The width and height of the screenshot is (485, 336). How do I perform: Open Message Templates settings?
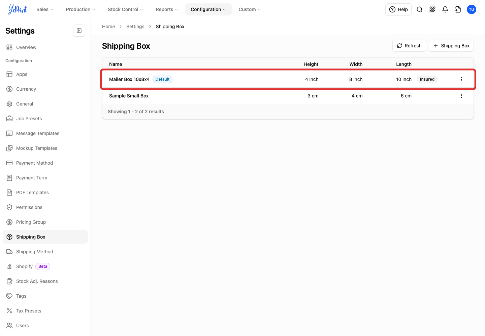point(45,133)
